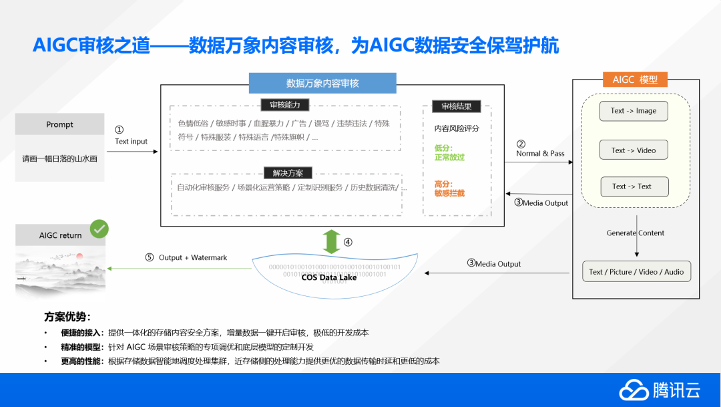This screenshot has height=407, width=721.
Task: Switch to the 数据万象内容审核 tab
Action: (322, 83)
